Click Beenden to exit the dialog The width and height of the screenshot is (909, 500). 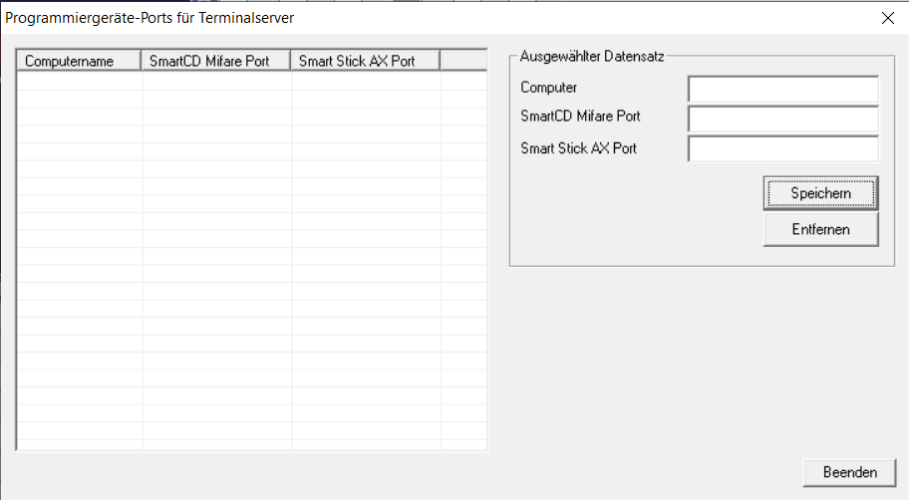point(849,472)
